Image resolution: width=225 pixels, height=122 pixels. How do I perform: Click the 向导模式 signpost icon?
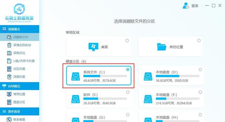(4, 86)
